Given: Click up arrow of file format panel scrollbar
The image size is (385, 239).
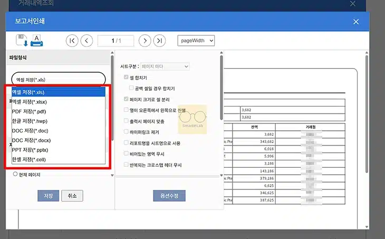Looking at the screenshot, I should tap(112, 53).
